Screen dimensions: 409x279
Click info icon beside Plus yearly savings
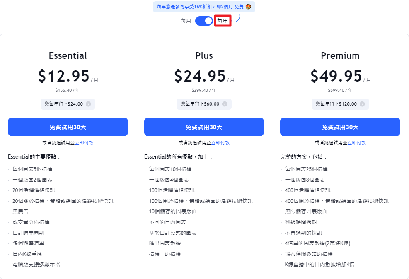pos(225,104)
